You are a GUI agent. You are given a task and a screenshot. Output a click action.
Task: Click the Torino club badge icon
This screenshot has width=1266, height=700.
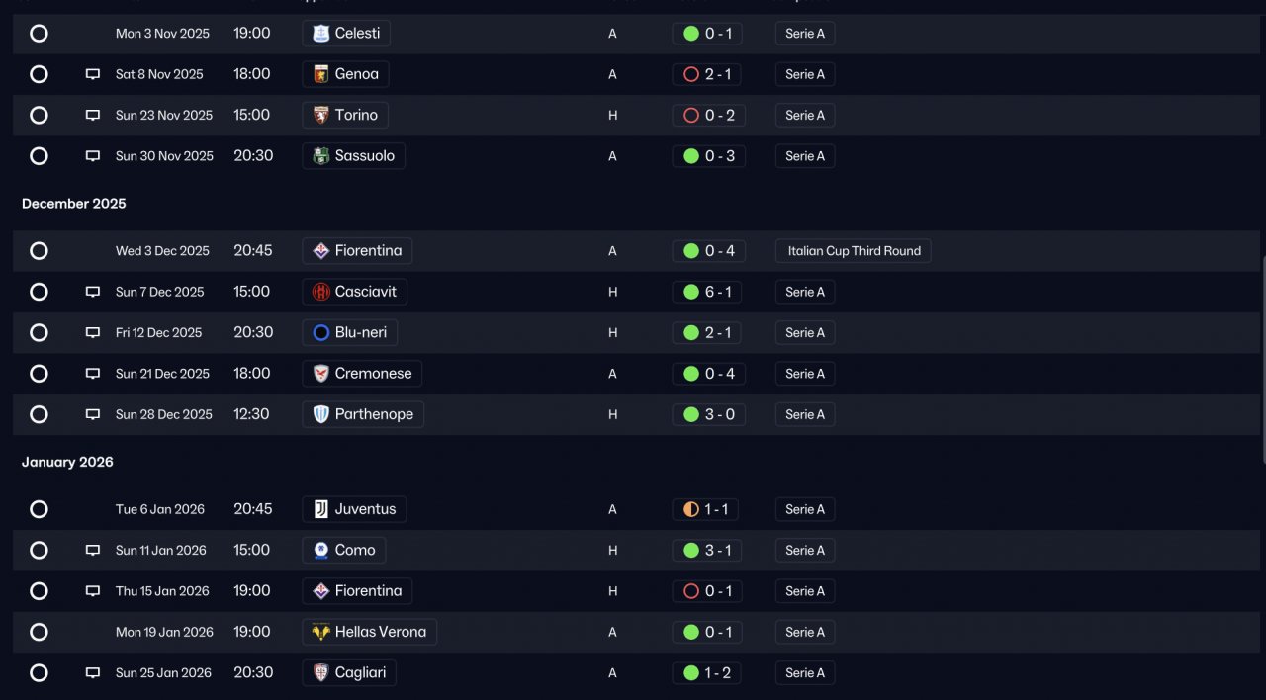tap(320, 115)
